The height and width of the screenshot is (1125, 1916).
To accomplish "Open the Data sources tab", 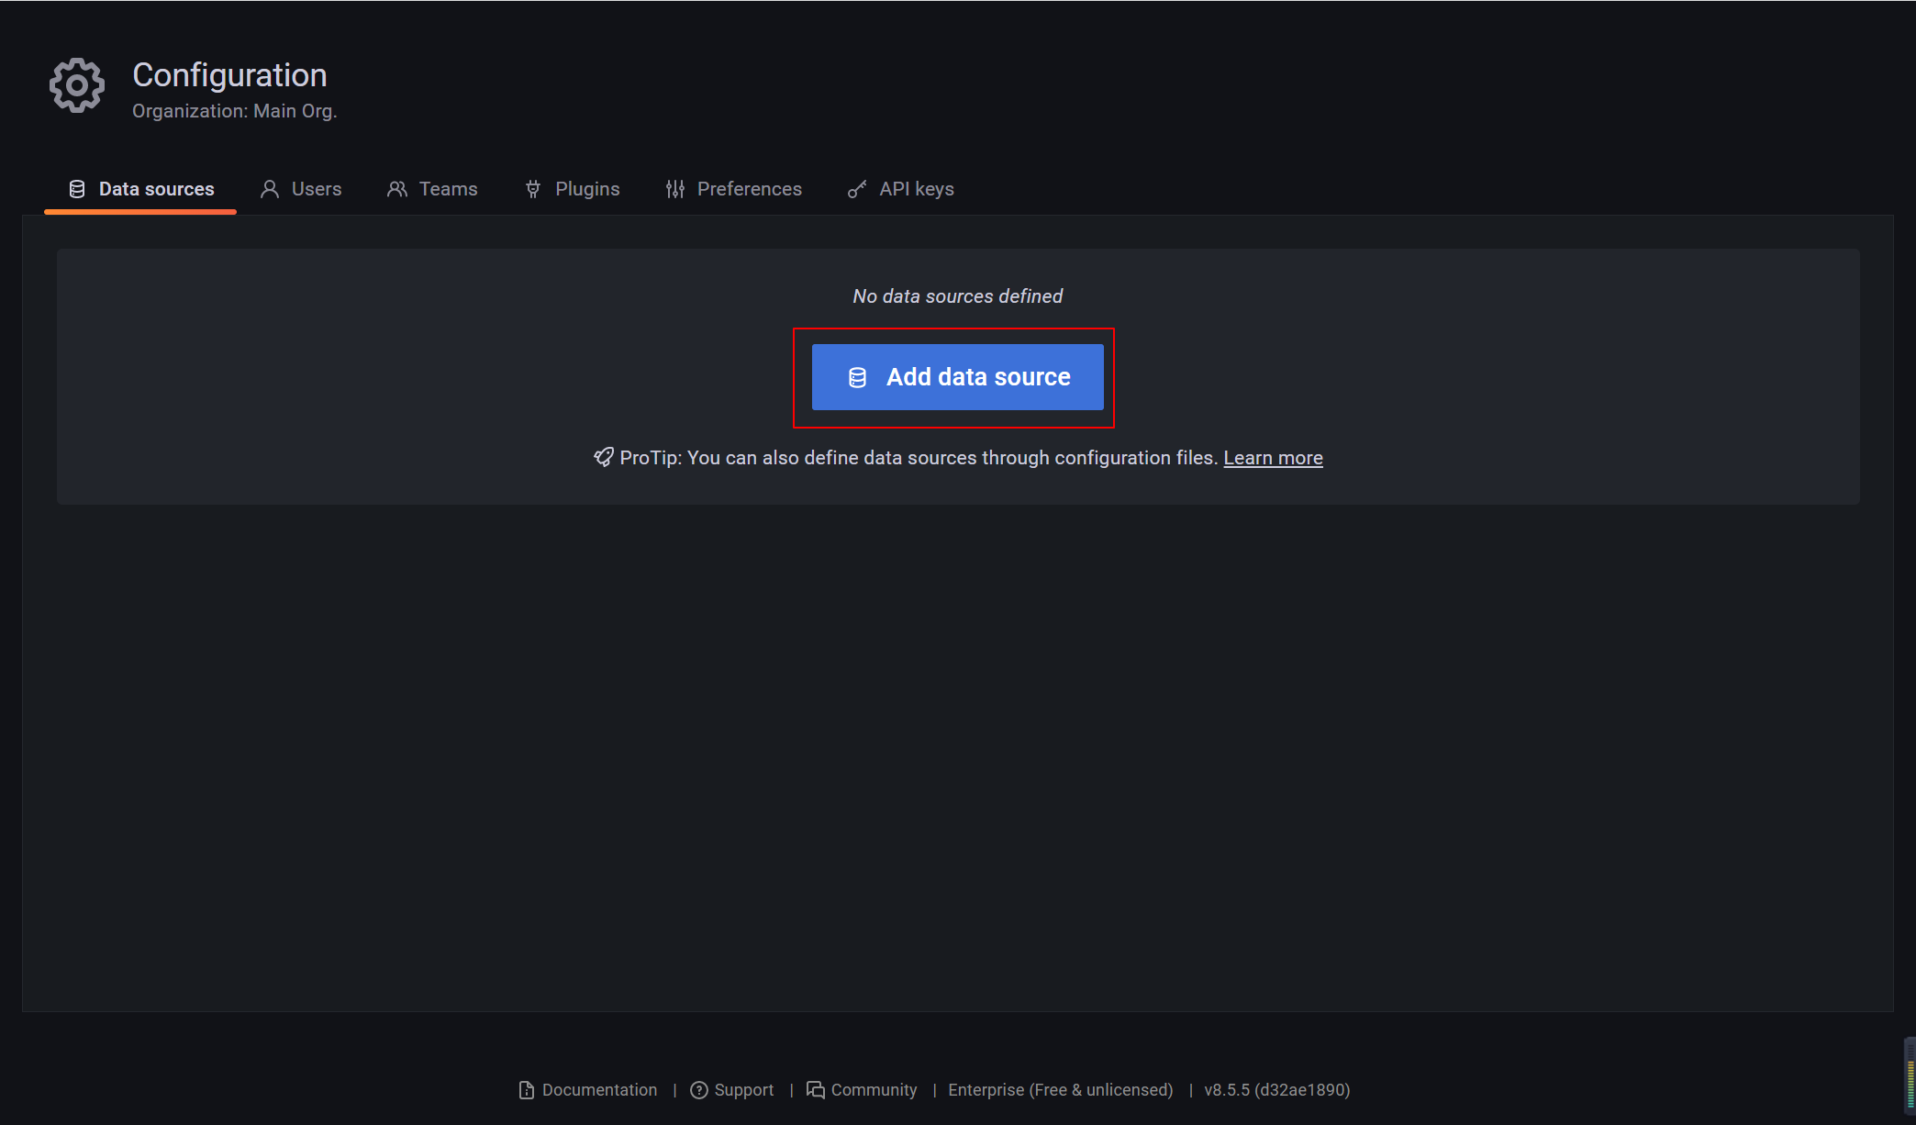I will 140,189.
